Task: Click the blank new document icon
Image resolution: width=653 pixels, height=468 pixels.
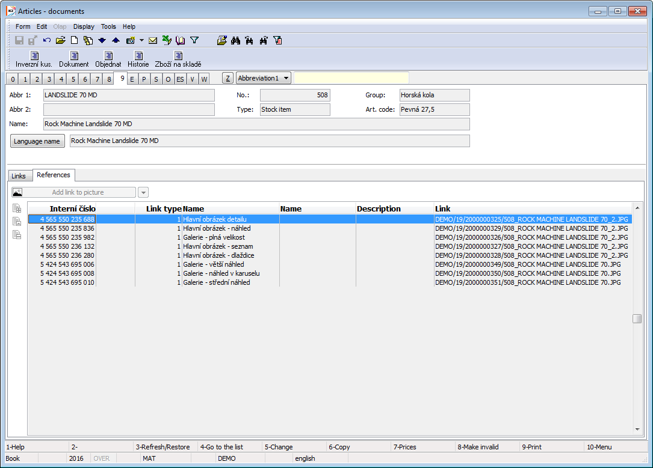Action: click(x=75, y=40)
